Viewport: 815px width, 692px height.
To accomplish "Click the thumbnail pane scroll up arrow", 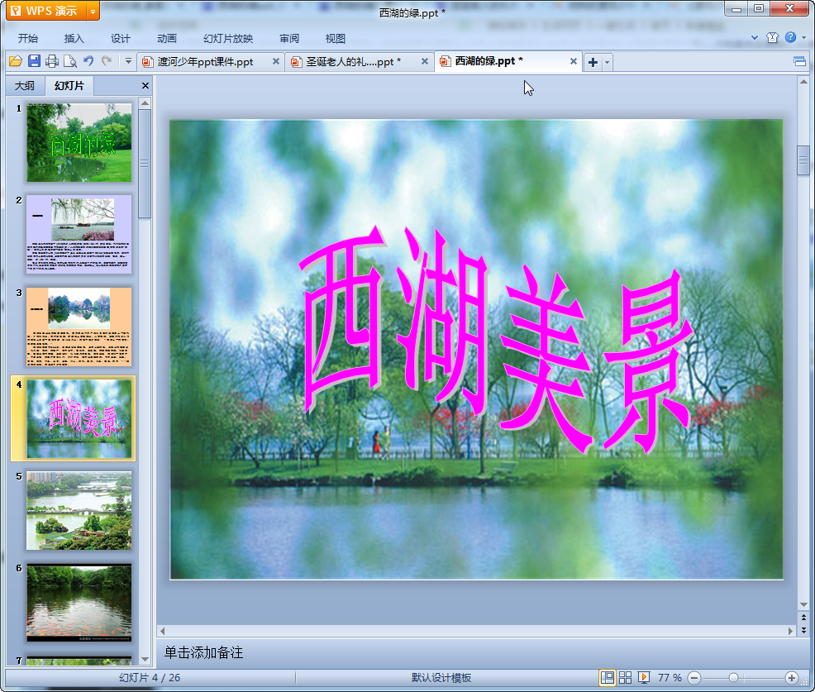I will click(x=145, y=103).
